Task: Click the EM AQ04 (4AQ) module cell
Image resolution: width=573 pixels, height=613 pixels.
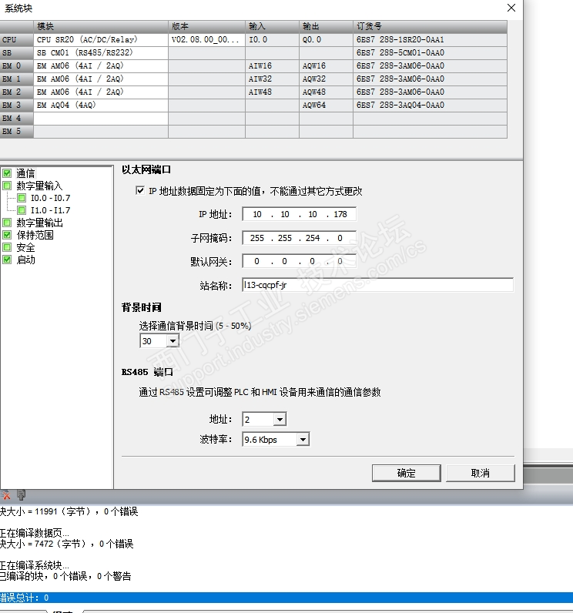Action: pos(101,106)
